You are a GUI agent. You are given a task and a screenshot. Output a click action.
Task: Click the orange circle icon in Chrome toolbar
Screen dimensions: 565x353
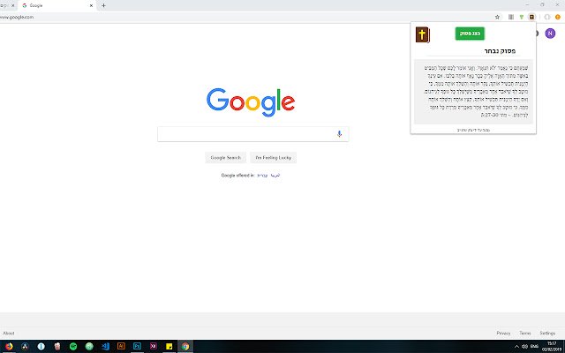558,17
